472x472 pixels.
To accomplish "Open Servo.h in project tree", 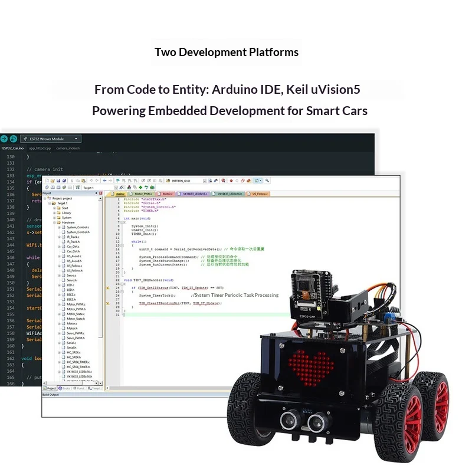I will tap(71, 280).
